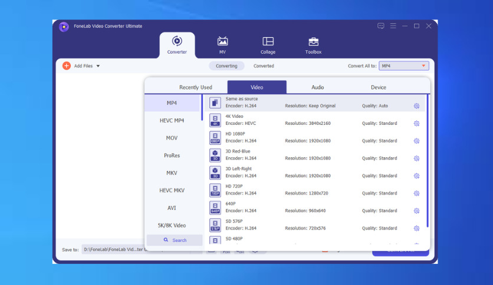
Task: Click the Search format field
Action: click(x=175, y=240)
